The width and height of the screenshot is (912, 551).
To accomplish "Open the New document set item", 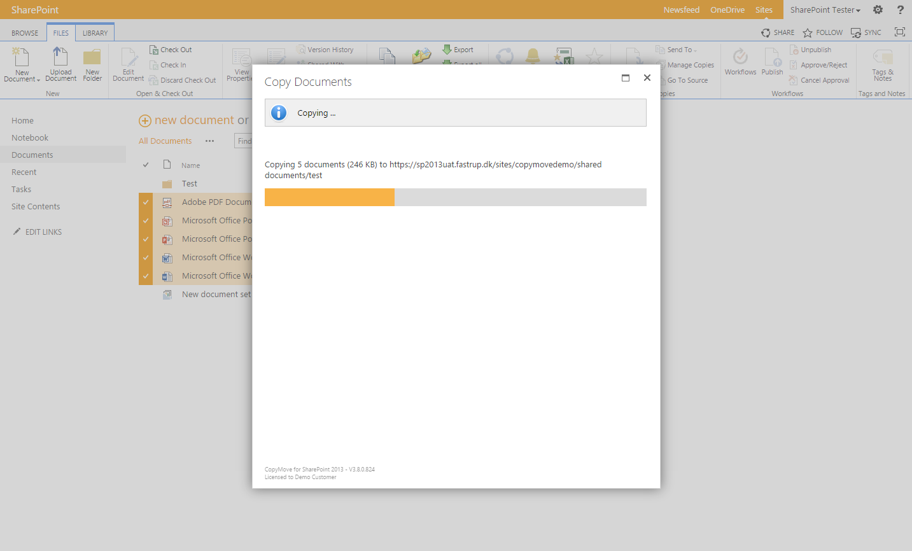I will pyautogui.click(x=216, y=294).
